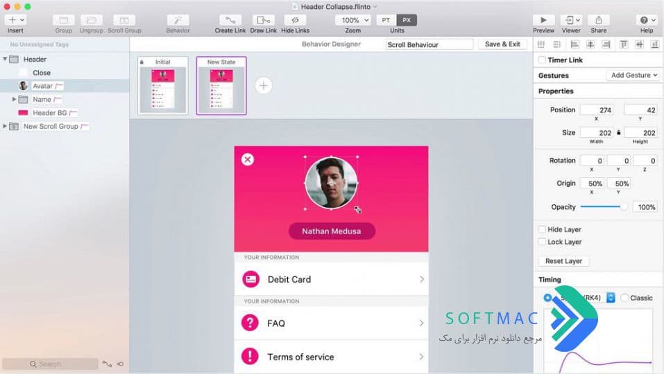Select the Create Link tool
This screenshot has width=664, height=374.
pos(230,20)
